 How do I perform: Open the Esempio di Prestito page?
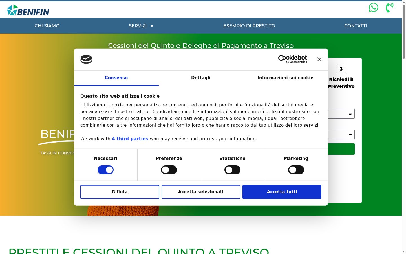tap(249, 26)
